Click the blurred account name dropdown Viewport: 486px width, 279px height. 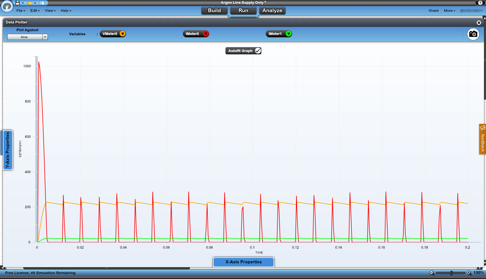471,11
